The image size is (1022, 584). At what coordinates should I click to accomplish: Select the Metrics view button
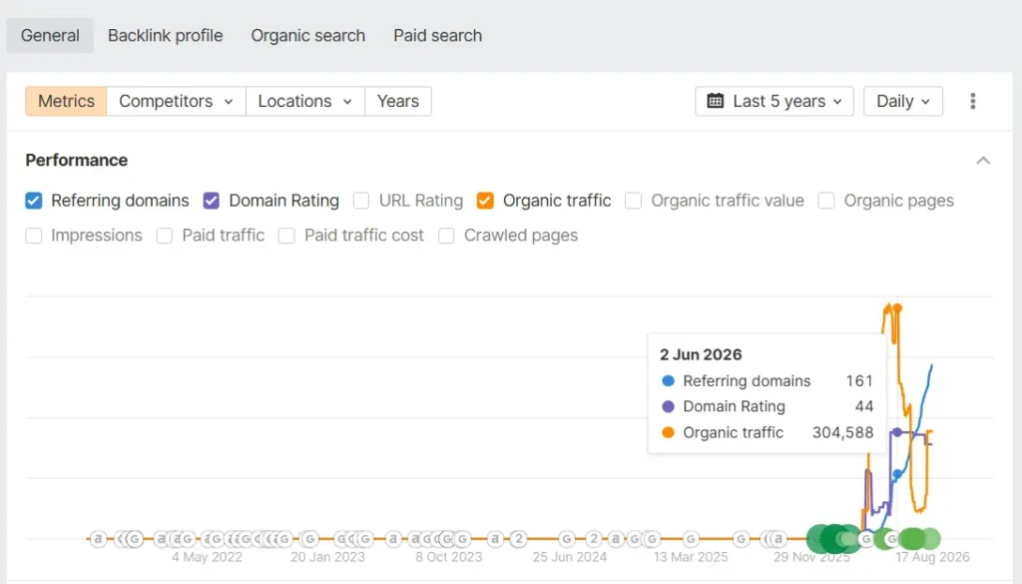pos(66,101)
